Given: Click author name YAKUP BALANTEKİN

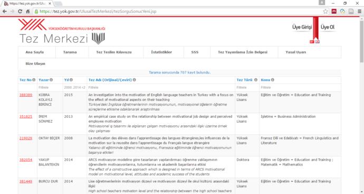Looking at the screenshot, I should point(49,162).
